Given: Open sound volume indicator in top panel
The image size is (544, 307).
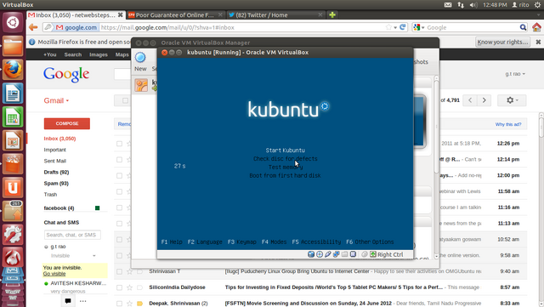Looking at the screenshot, I should 473,4.
